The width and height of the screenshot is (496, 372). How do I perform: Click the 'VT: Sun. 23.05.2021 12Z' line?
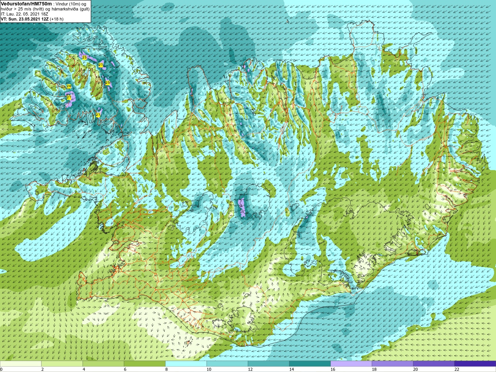coord(24,19)
